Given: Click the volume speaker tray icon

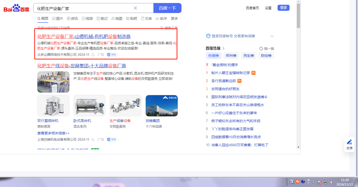Looking at the screenshot, I should click(x=332, y=182).
